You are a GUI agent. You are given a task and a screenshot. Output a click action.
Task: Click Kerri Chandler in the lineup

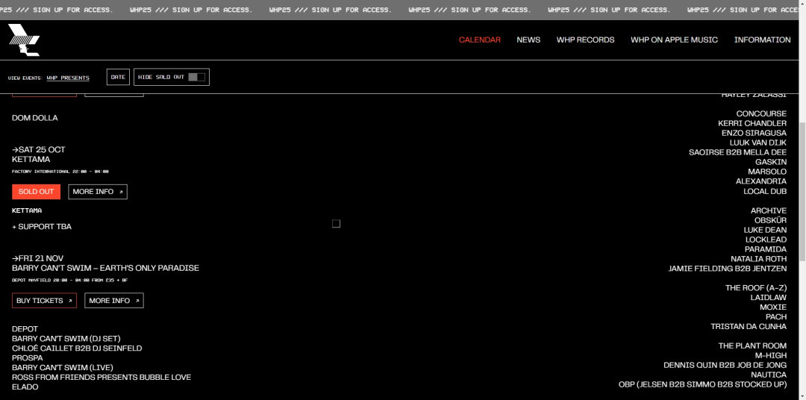point(752,123)
